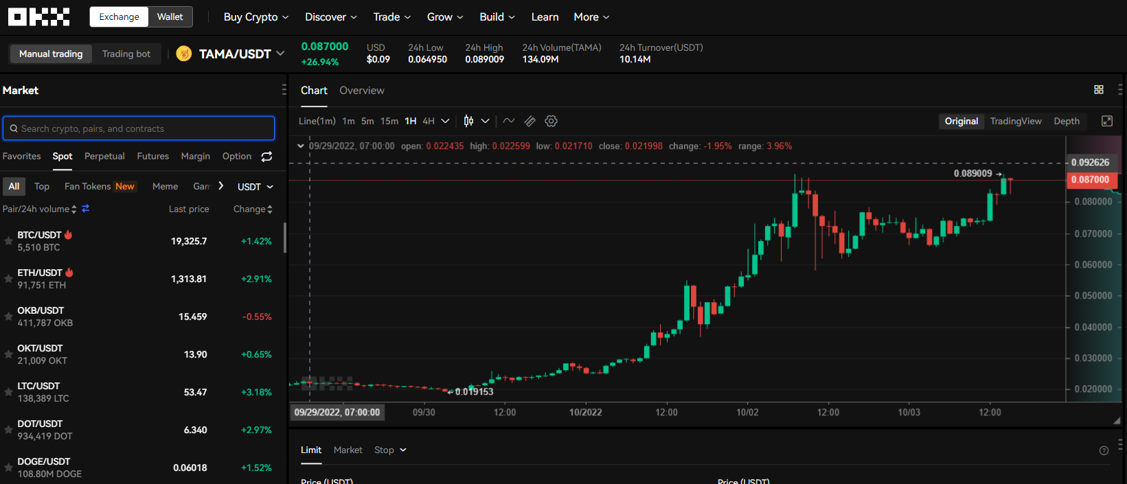Select the Market order tab

348,450
